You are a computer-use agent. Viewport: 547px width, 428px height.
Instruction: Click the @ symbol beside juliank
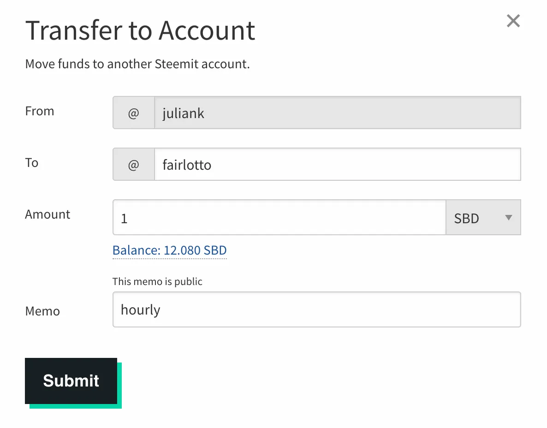(x=133, y=113)
